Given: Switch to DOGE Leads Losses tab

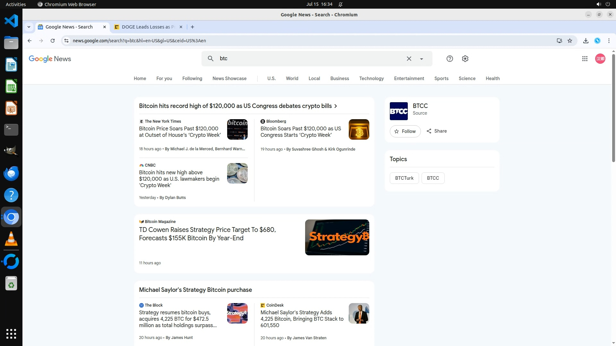Looking at the screenshot, I should coord(146,27).
